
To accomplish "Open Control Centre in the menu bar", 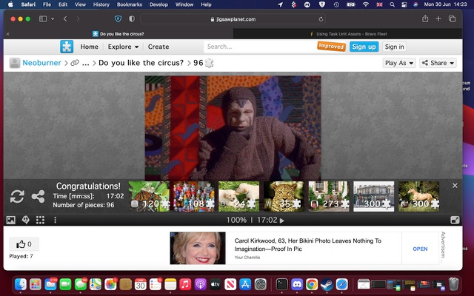I will tap(404, 4).
